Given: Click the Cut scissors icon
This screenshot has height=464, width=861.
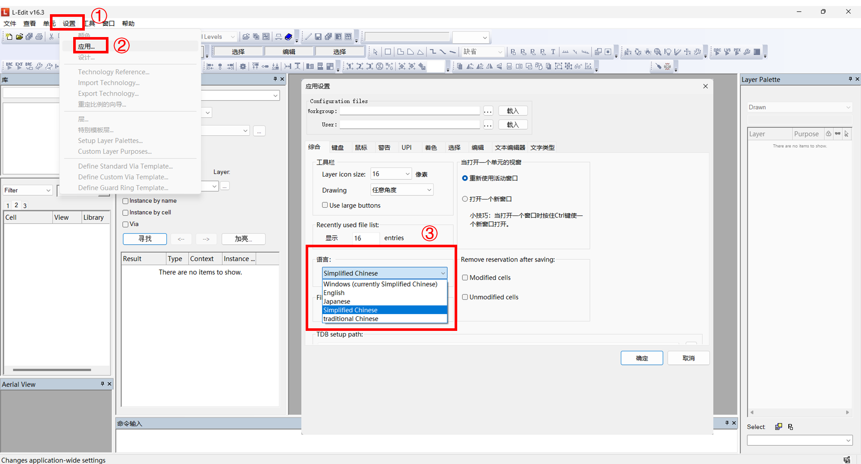Looking at the screenshot, I should click(x=51, y=37).
